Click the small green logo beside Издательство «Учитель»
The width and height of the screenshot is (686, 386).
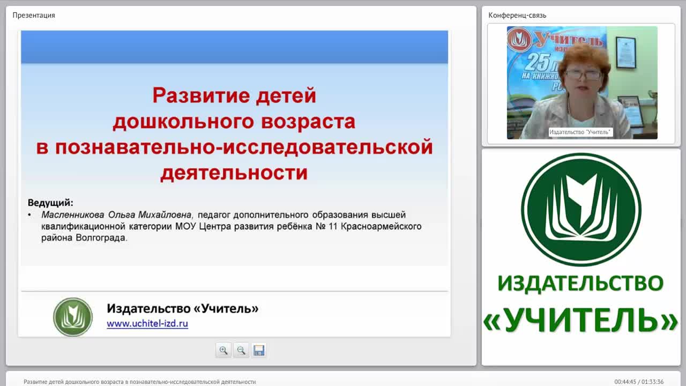[x=73, y=317]
